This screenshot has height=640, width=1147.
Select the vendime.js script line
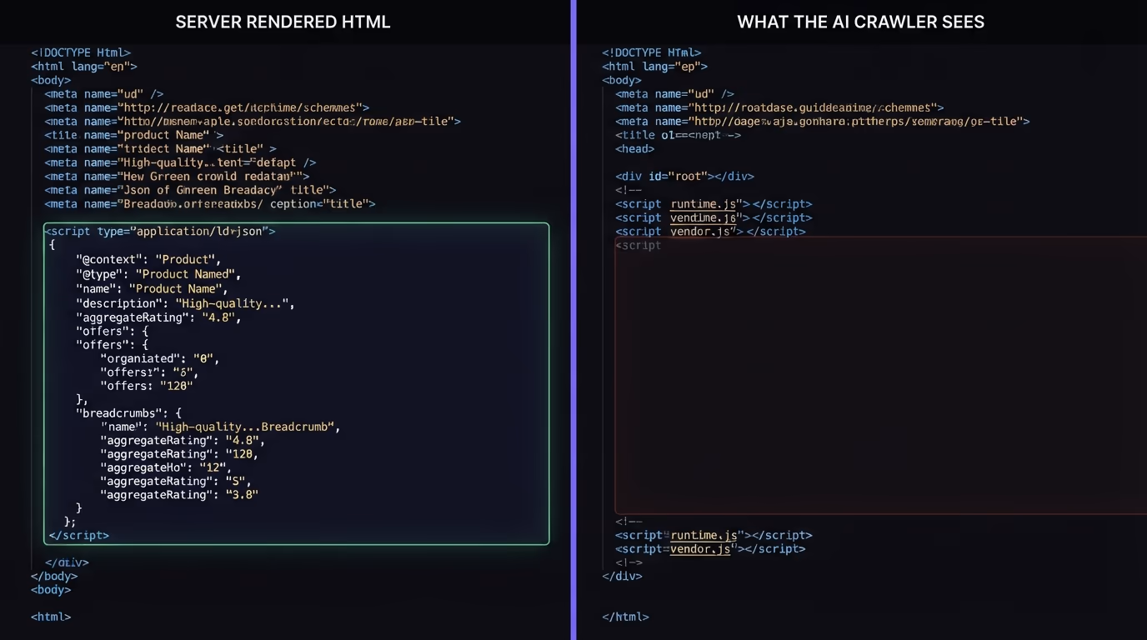coord(714,217)
